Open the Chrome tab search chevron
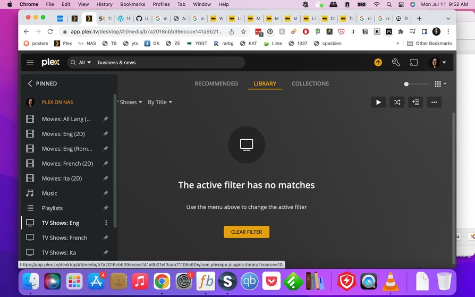This screenshot has width=475, height=297. click(x=448, y=19)
